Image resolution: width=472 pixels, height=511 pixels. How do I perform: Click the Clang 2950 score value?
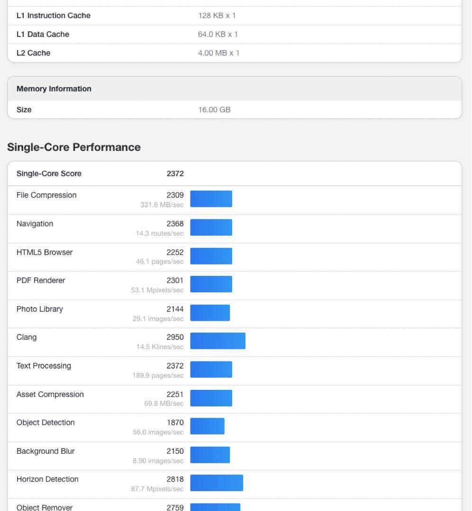(175, 337)
